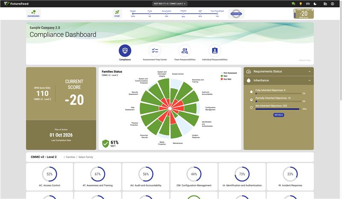The image size is (342, 199).
Task: Click the Inheritance droplet icon
Action: pyautogui.click(x=249, y=80)
